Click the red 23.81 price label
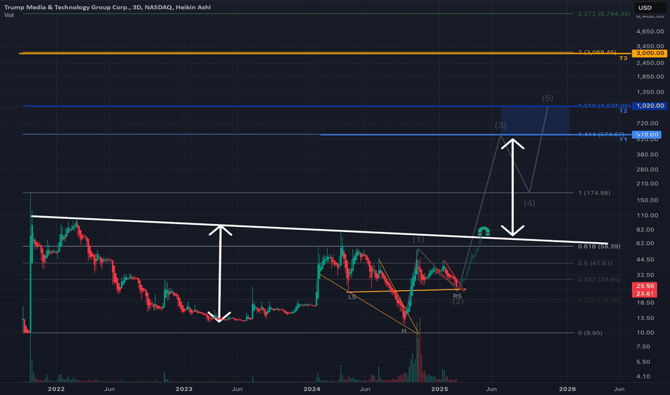Viewport: 670px width, 395px height. (x=645, y=293)
